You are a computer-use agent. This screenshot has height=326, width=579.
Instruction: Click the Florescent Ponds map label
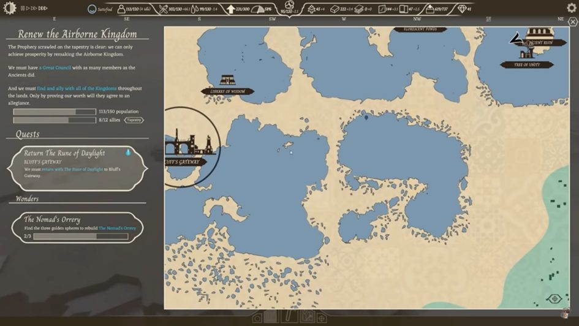[420, 29]
